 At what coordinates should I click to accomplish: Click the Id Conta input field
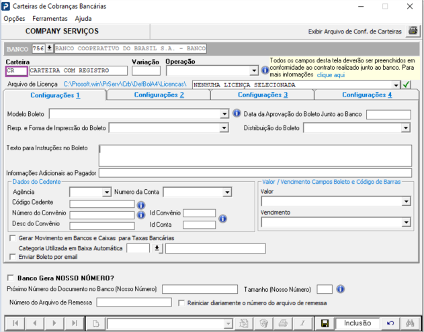point(199,225)
